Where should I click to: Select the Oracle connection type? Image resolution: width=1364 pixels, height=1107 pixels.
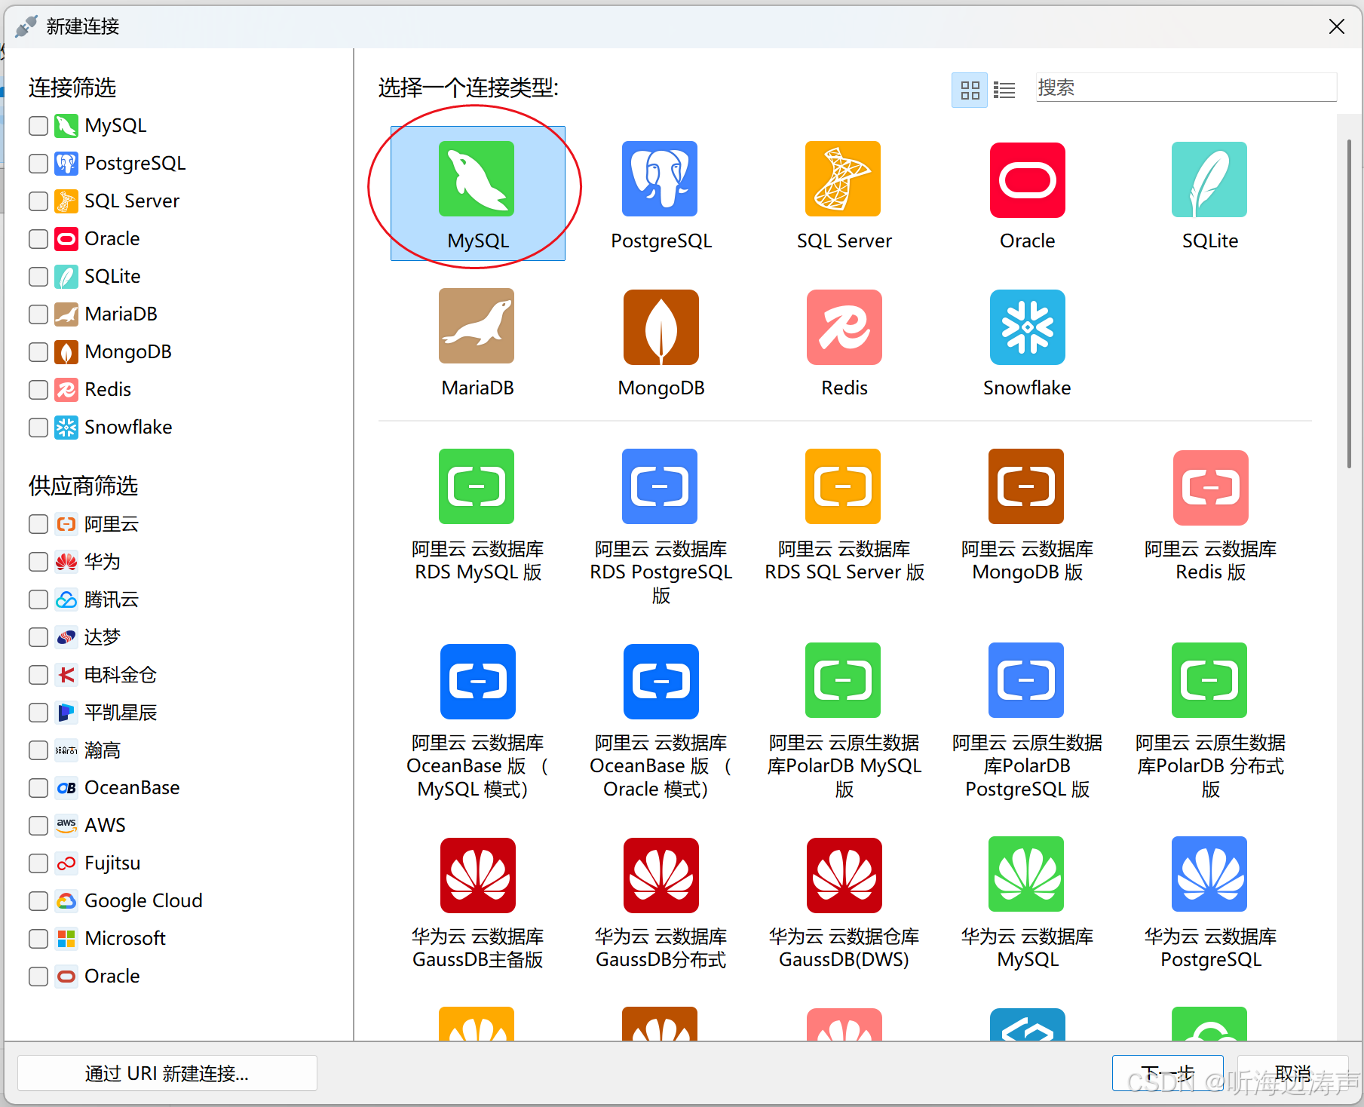click(1026, 192)
